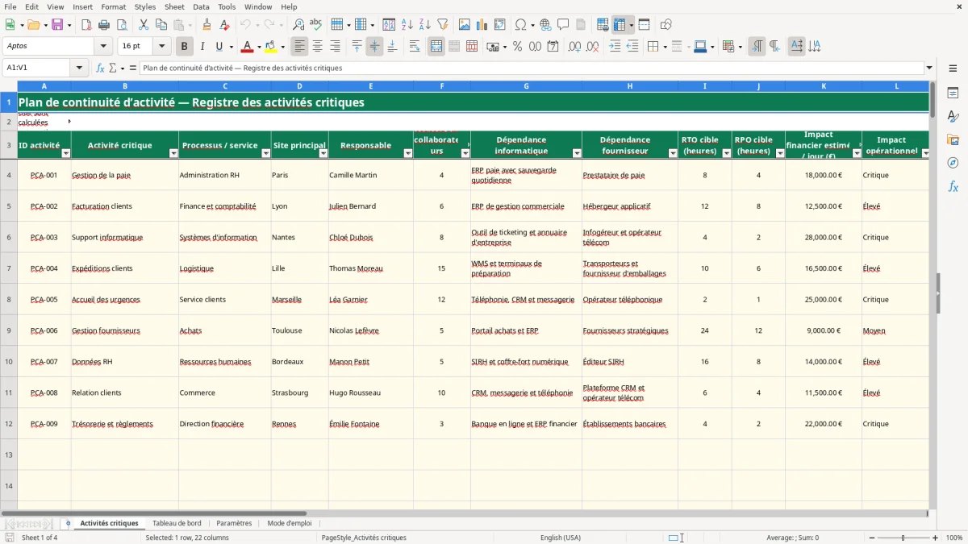
Task: Toggle Center Vertically alignment
Action: pos(374,47)
